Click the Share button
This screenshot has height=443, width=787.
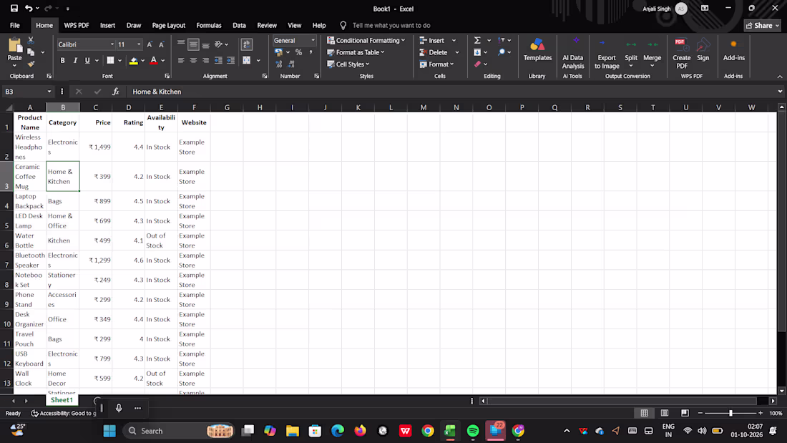tap(763, 25)
